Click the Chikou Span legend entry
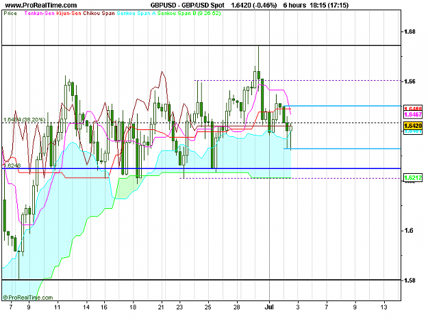Viewport: 428px width, 321px height. tap(99, 13)
